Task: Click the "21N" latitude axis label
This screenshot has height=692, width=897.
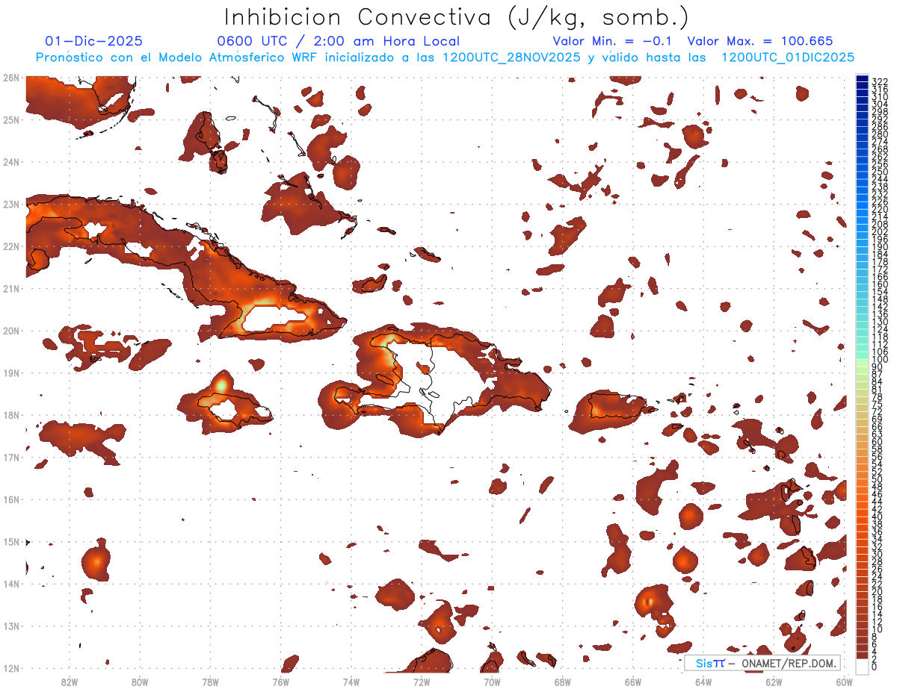Action: 10,288
